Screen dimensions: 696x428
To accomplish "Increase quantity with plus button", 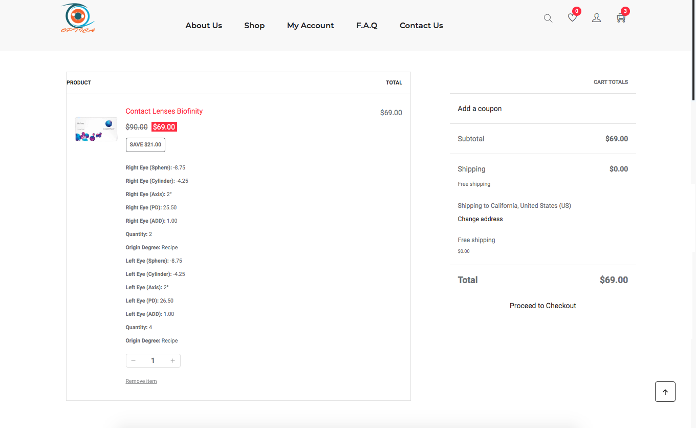I will [x=172, y=361].
